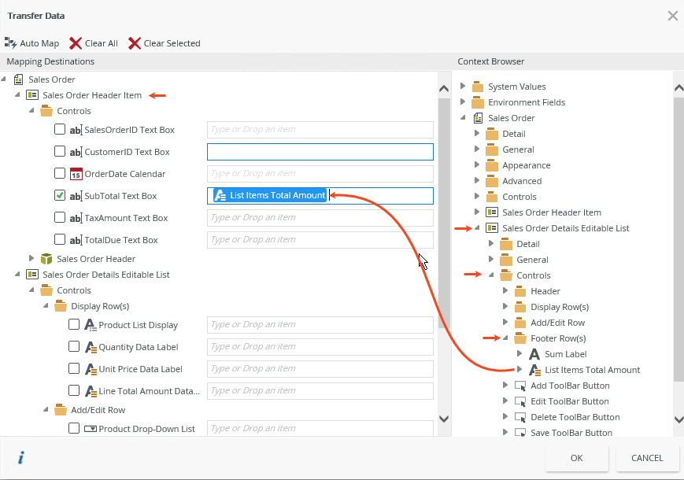This screenshot has height=480, width=684.
Task: Click the Auto Map icon
Action: click(x=11, y=43)
